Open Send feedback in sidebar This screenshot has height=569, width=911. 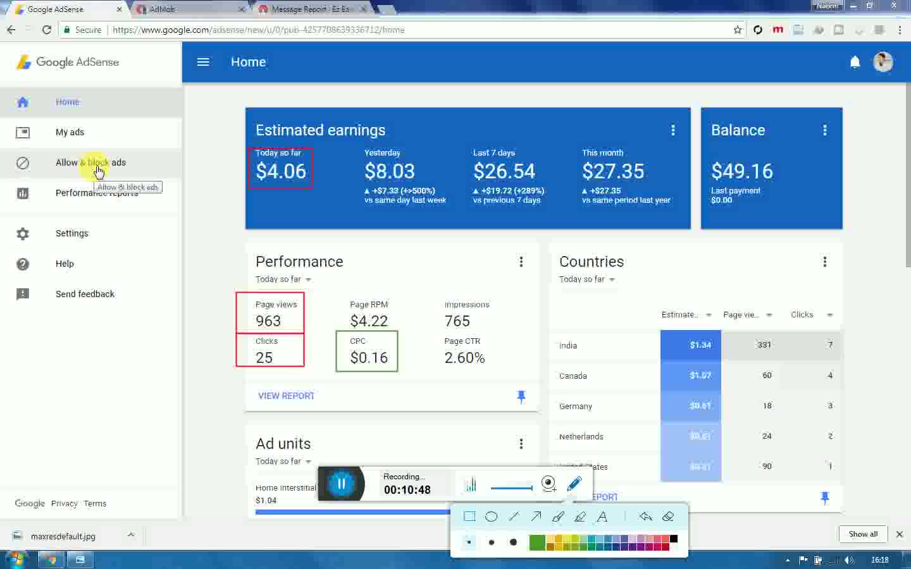click(x=91, y=294)
